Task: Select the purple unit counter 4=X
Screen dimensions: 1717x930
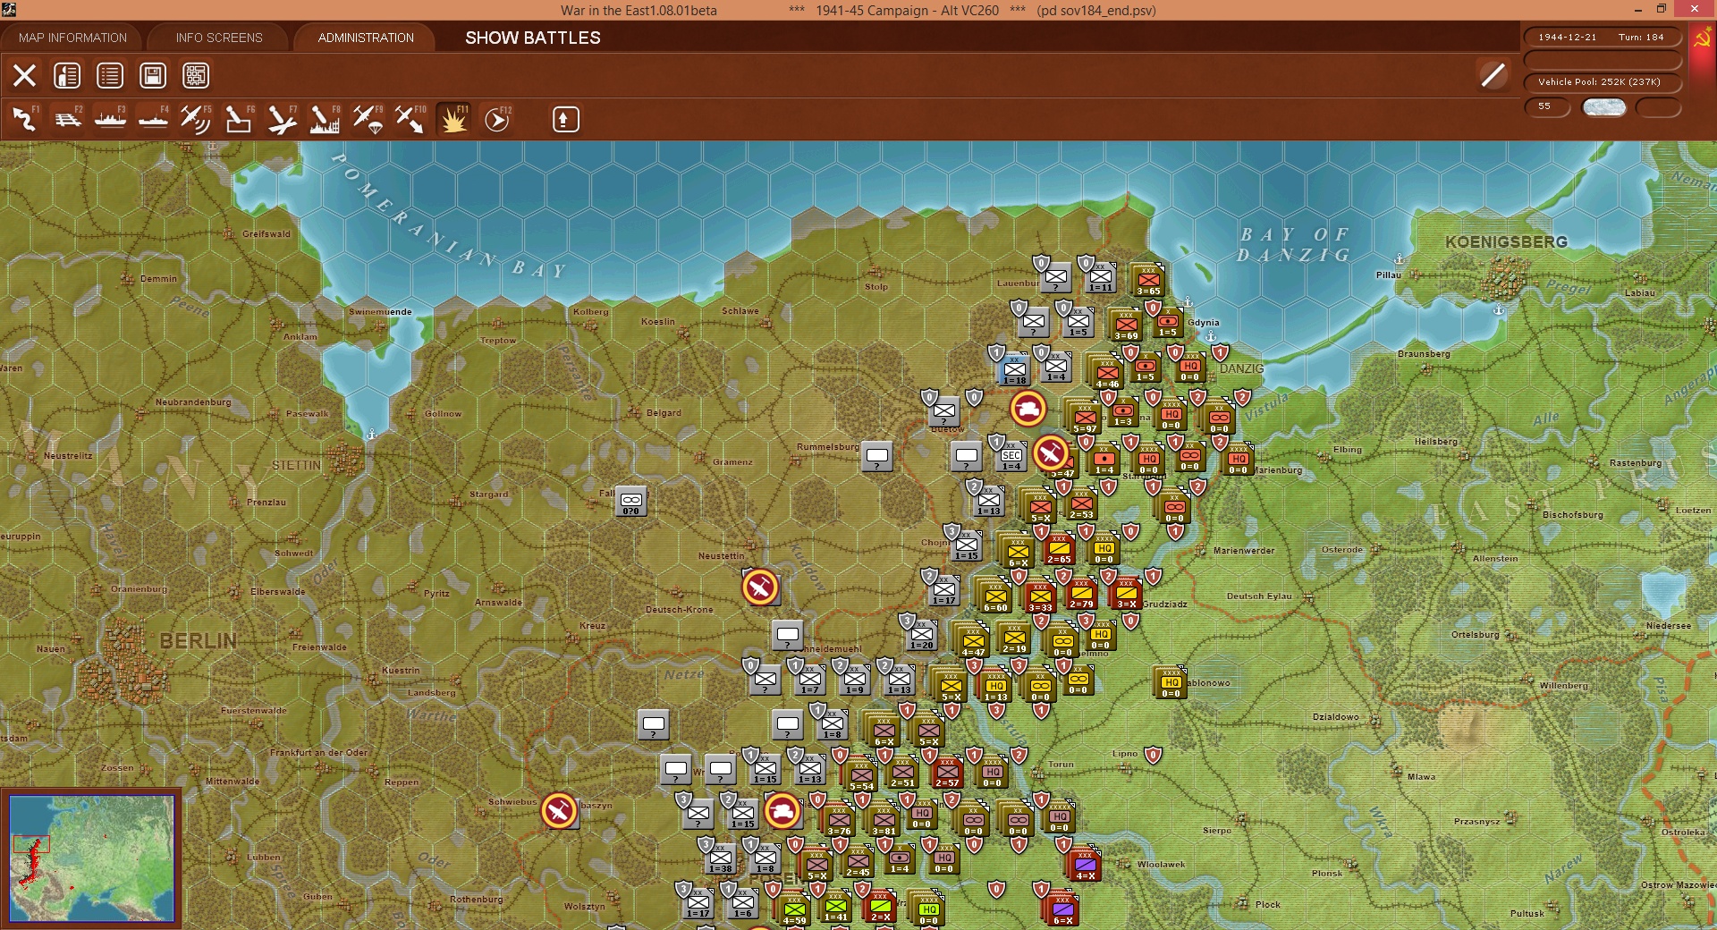Action: pyautogui.click(x=1085, y=865)
